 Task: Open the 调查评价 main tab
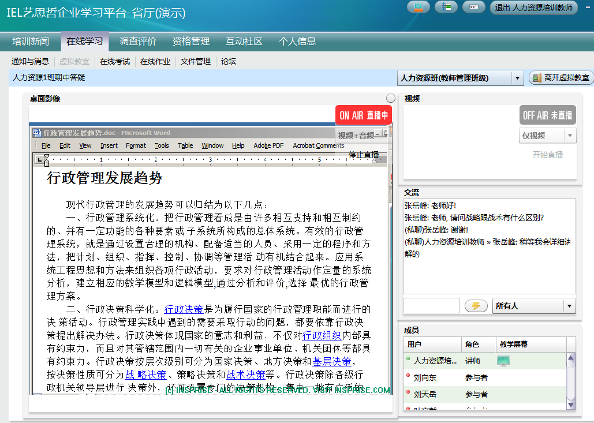(138, 42)
